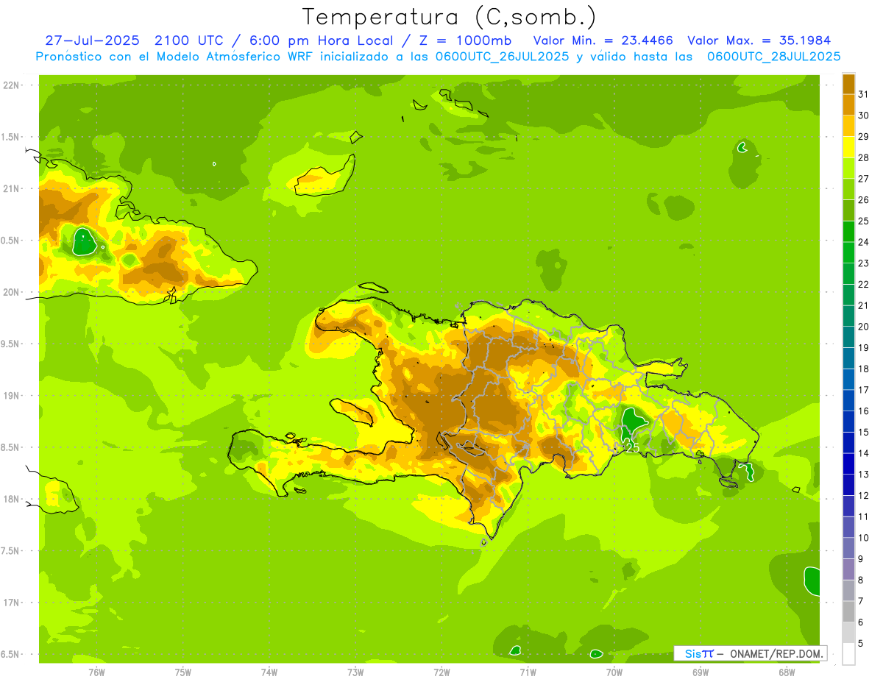Click the '25' contour label on the map
Viewport: 883px width, 682px height.
tap(631, 447)
